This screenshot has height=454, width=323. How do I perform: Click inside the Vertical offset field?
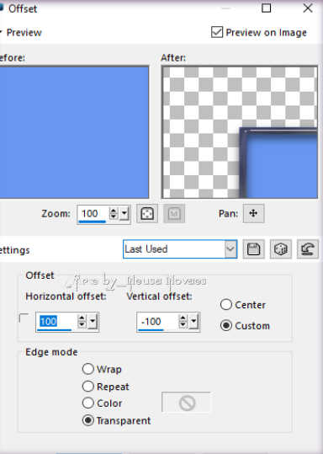point(157,322)
